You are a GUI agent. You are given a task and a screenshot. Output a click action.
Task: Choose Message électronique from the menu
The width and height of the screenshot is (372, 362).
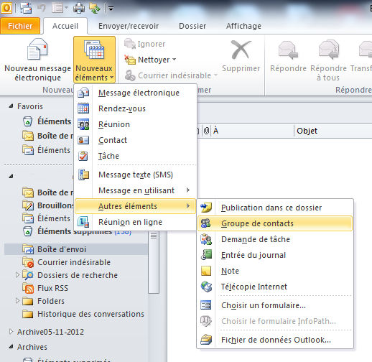pyautogui.click(x=136, y=93)
